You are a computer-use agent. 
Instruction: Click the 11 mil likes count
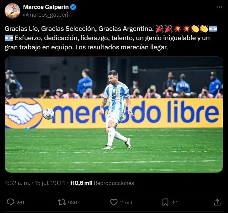[126, 203]
